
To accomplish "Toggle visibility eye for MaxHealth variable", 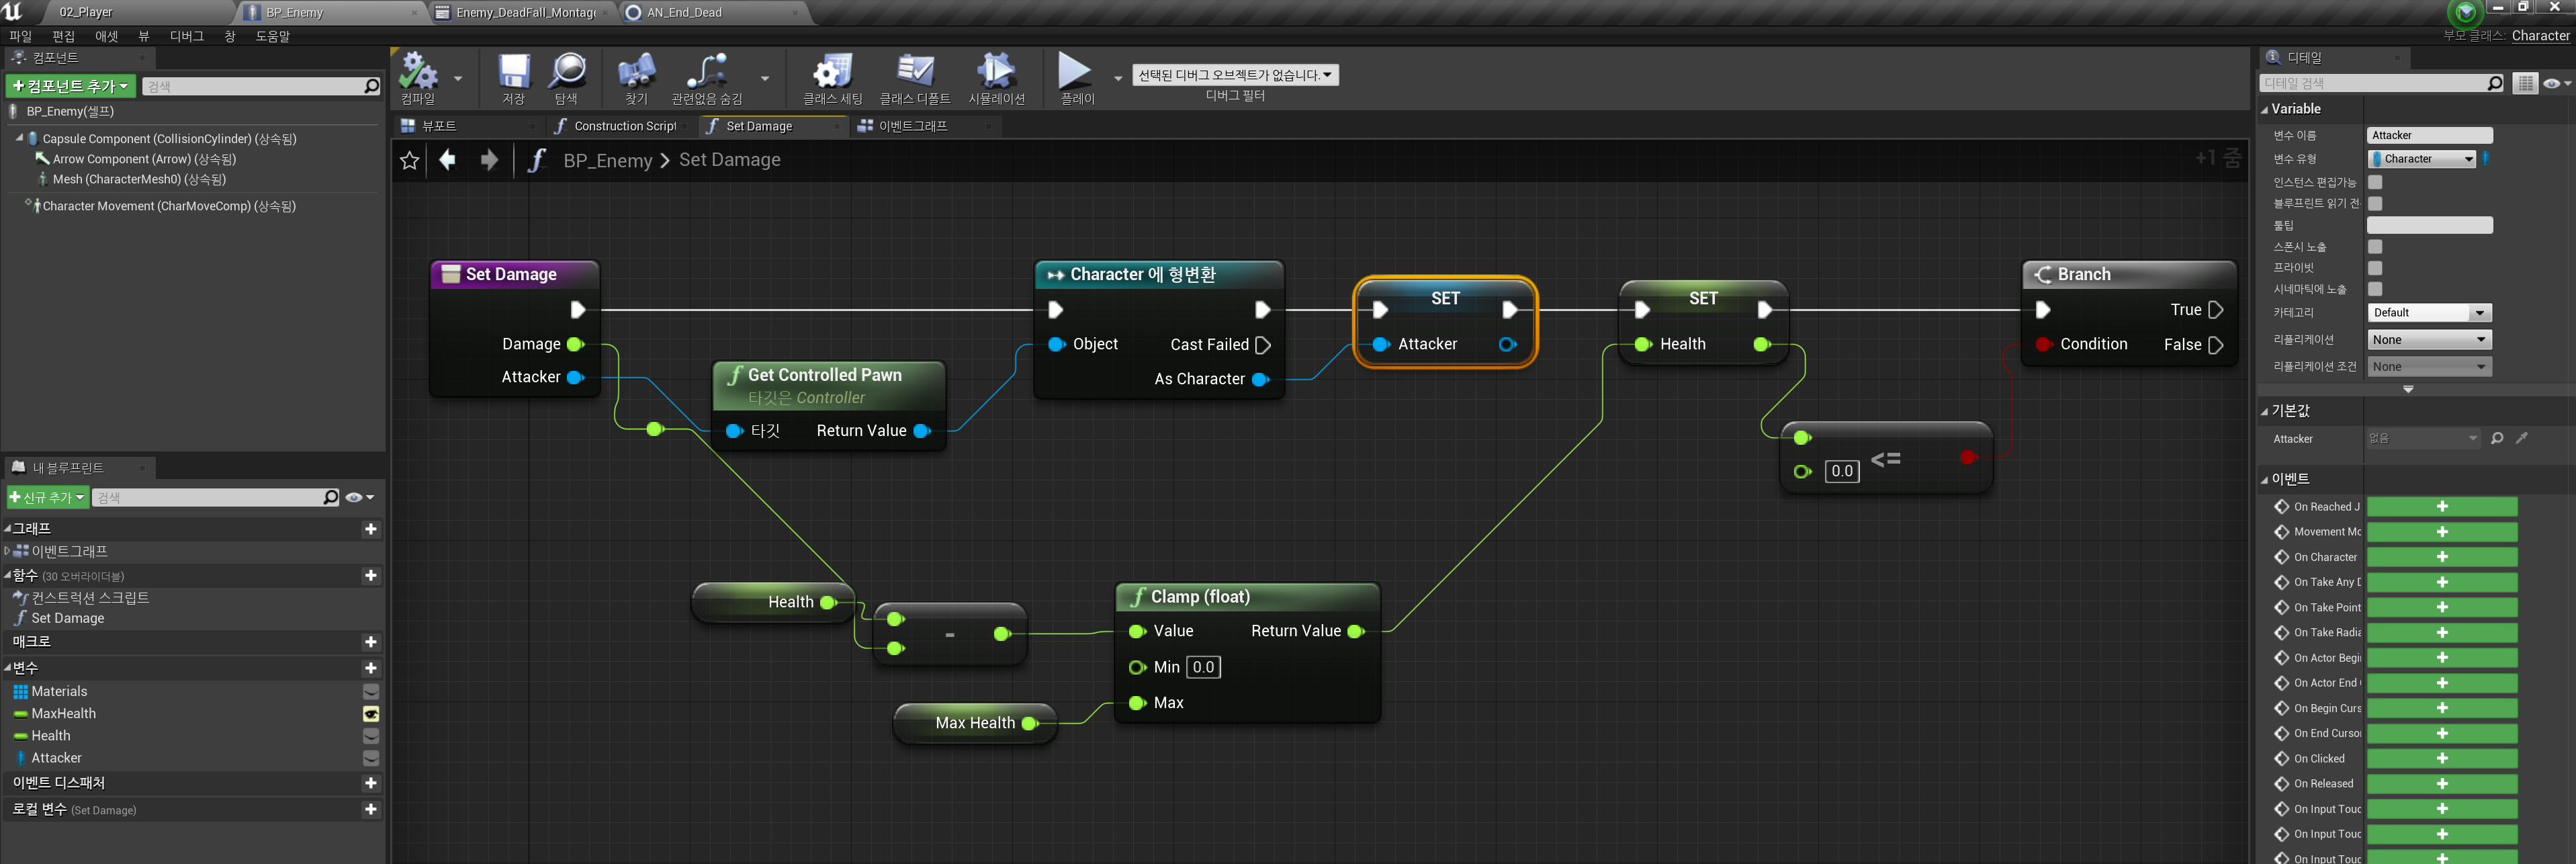I will point(371,714).
